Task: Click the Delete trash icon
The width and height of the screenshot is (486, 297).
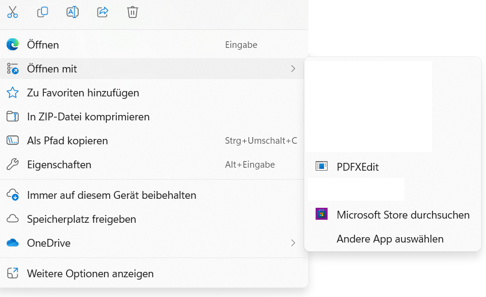Action: pyautogui.click(x=133, y=11)
